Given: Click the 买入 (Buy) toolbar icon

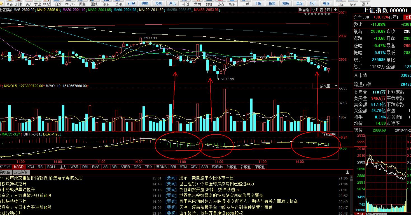Looking at the screenshot, I should 29,3.
